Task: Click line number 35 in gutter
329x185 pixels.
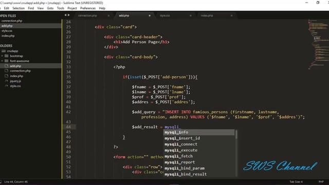Action: [68, 77]
